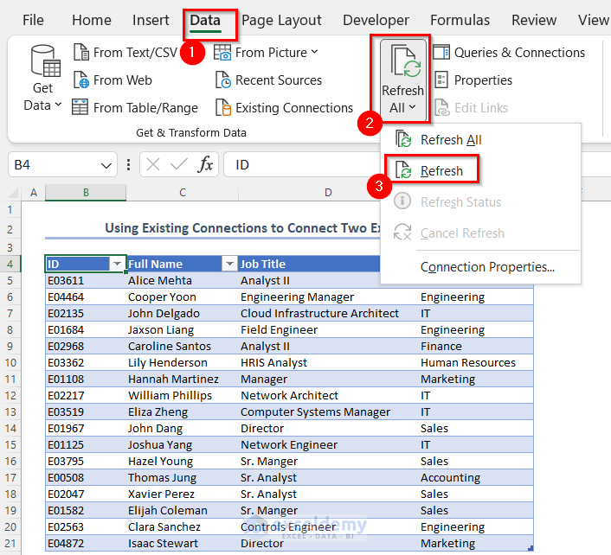Click From Text/CSV import icon
The height and width of the screenshot is (555, 611).
(81, 52)
